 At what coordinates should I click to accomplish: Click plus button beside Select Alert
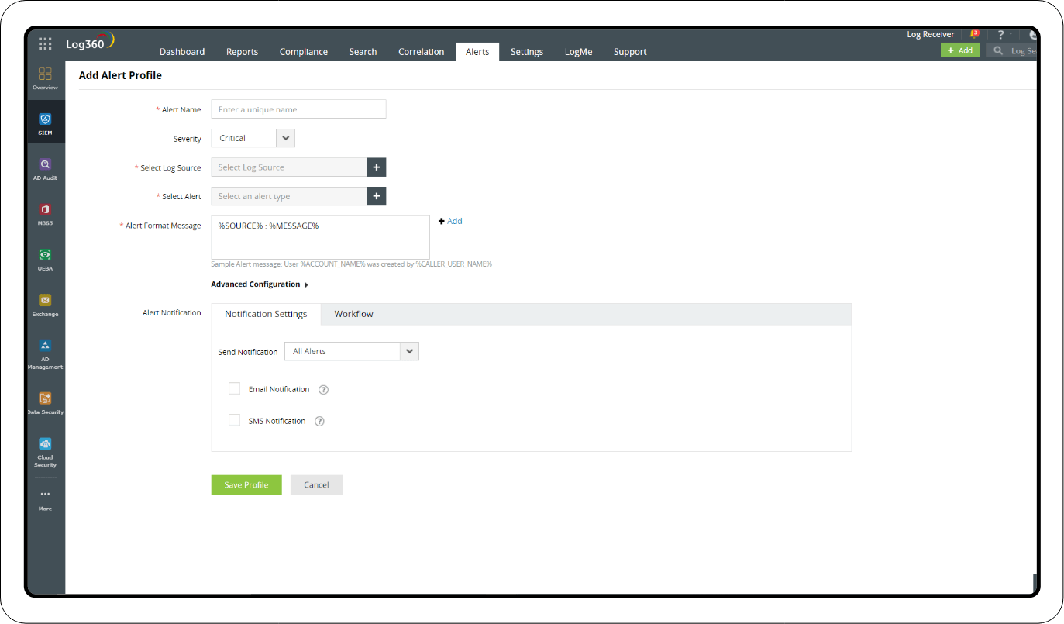coord(376,196)
